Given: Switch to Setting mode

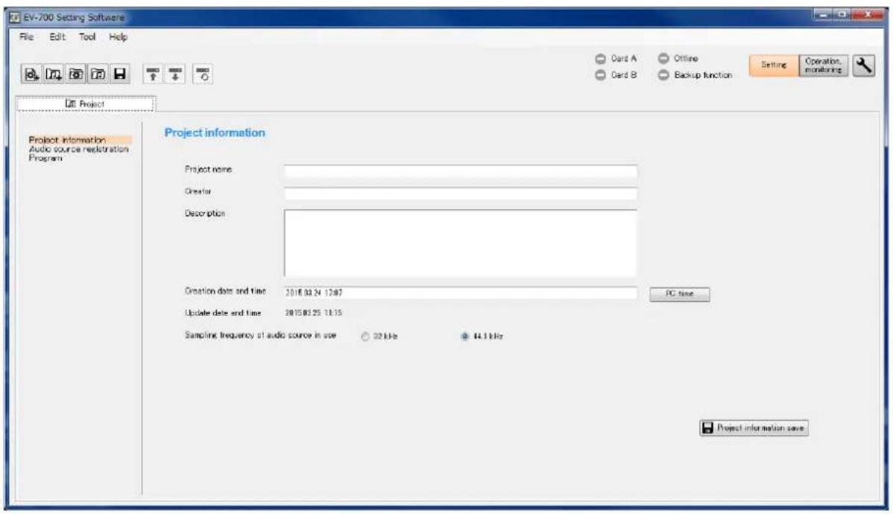Looking at the screenshot, I should click(x=774, y=65).
